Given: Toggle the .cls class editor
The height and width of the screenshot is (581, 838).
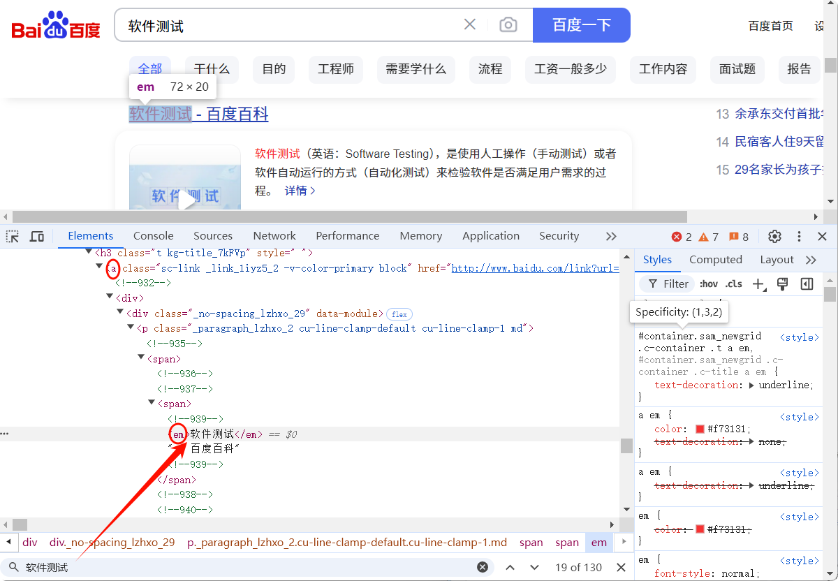Looking at the screenshot, I should [734, 284].
